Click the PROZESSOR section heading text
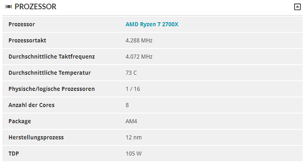 tap(36, 6)
